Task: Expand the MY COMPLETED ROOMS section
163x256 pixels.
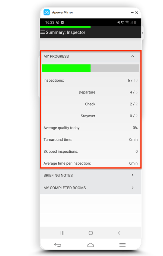Action: click(x=90, y=188)
